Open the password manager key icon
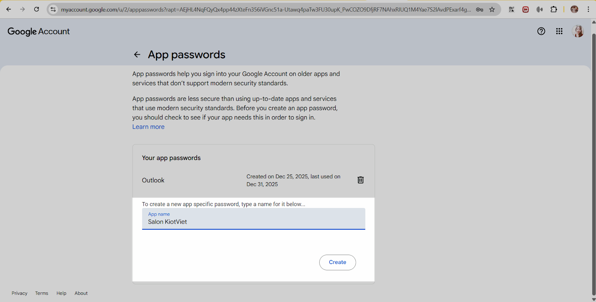Image resolution: width=596 pixels, height=302 pixels. 479,9
